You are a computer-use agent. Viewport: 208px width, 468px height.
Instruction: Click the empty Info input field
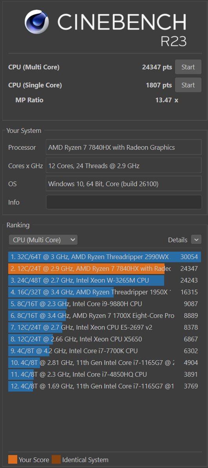click(x=124, y=202)
